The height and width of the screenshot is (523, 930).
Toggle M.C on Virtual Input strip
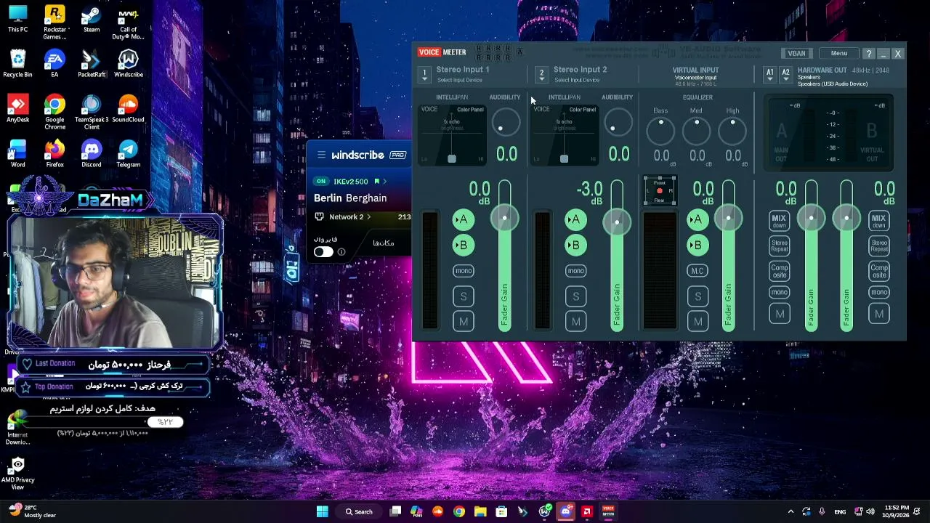697,271
